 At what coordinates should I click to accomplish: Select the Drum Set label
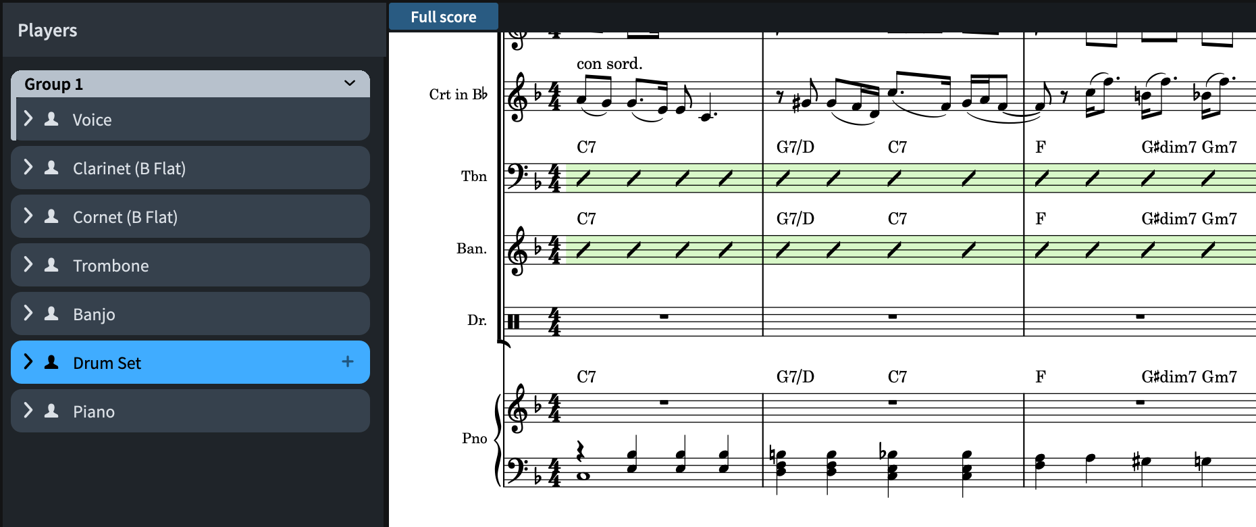(107, 363)
